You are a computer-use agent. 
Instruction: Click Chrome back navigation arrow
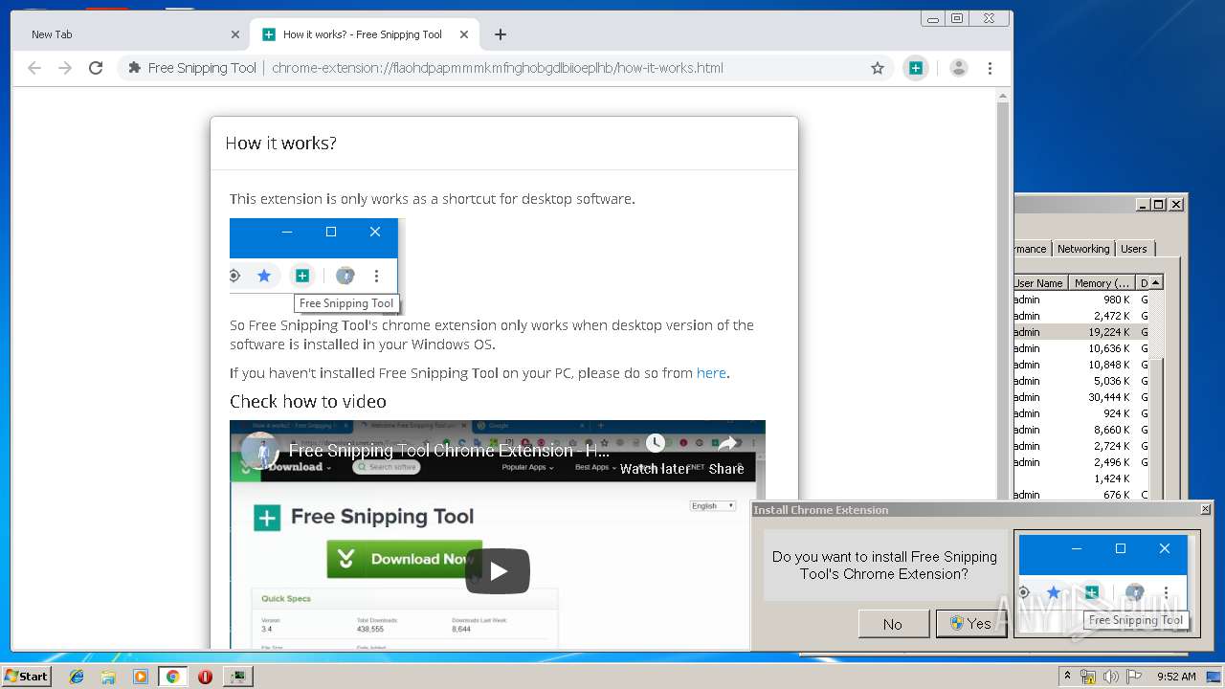(x=34, y=68)
